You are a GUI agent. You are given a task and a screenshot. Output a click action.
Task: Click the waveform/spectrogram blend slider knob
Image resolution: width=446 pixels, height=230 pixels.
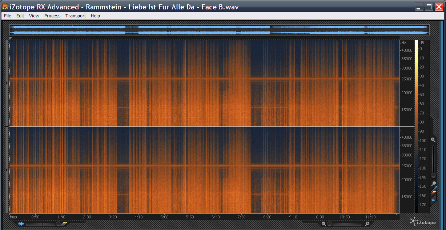click(x=58, y=224)
